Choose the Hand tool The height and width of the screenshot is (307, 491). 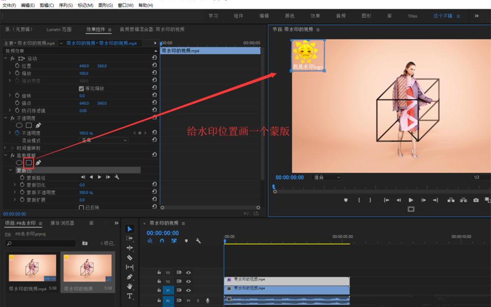(x=130, y=286)
